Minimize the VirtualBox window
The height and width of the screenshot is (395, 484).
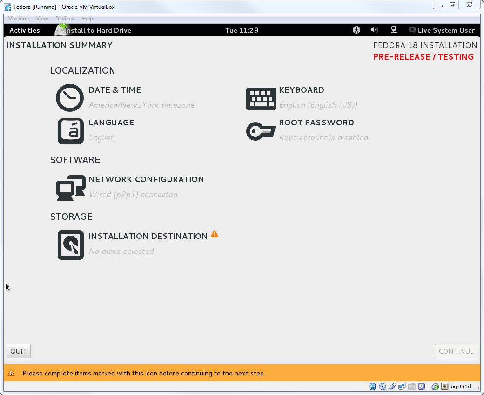point(439,5)
